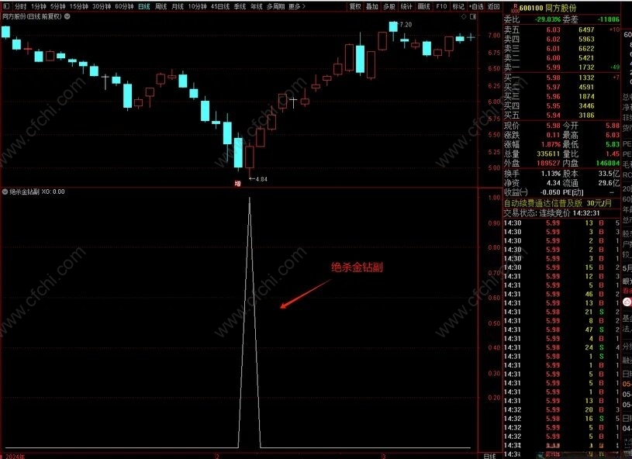Viewport: 632px width, 459px height.
Task: Click the 现价 value 5.98
Action: pos(554,126)
